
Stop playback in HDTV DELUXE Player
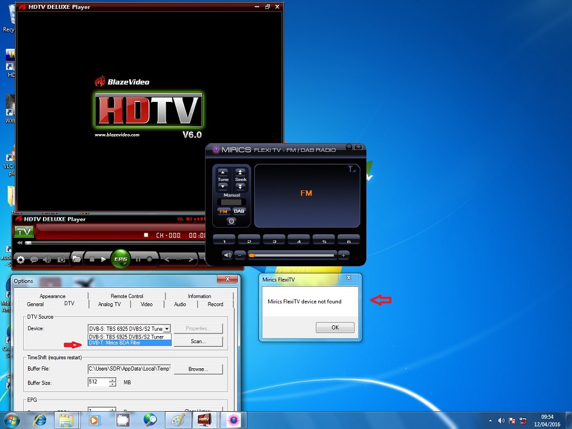coord(92,259)
